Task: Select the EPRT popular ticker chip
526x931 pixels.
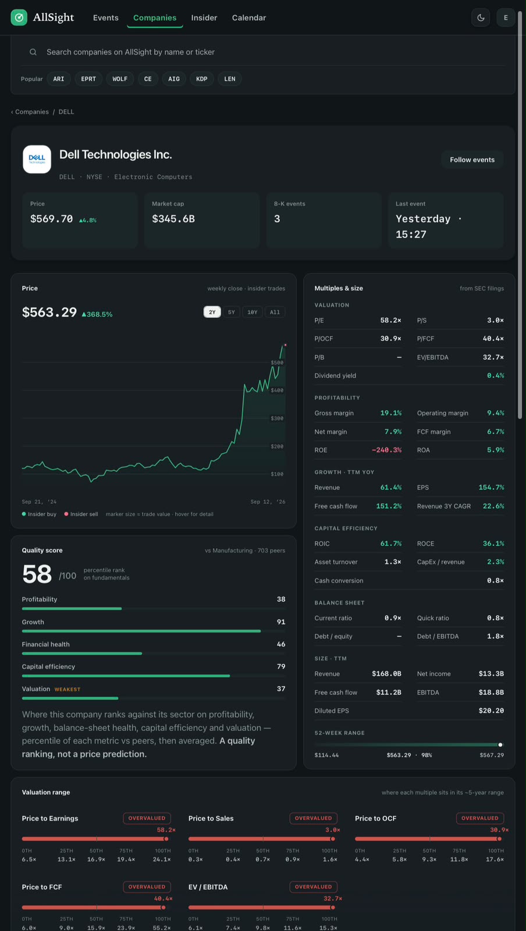Action: click(88, 79)
